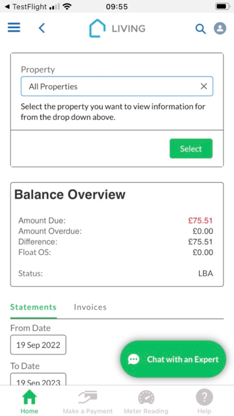
Task: Tap the Balance Overview heading
Action: tap(70, 194)
